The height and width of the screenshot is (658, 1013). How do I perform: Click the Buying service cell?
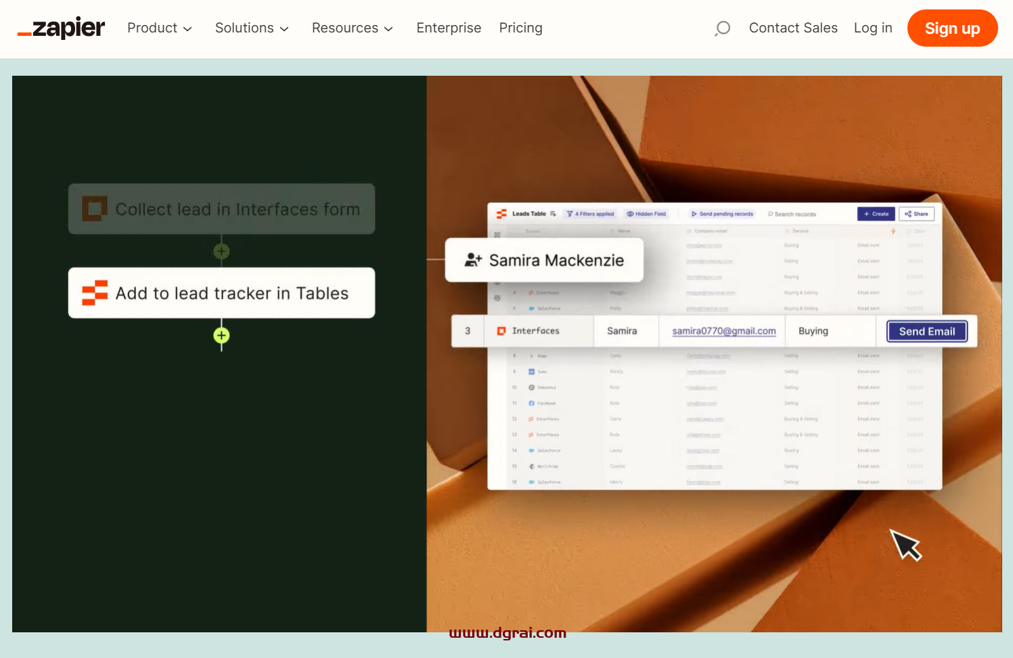coord(830,331)
